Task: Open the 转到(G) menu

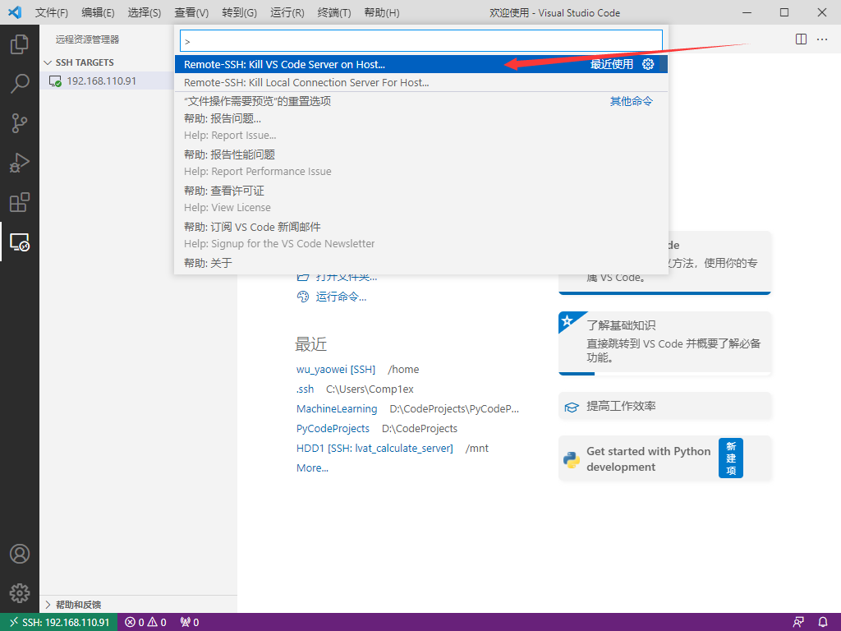Action: (239, 13)
